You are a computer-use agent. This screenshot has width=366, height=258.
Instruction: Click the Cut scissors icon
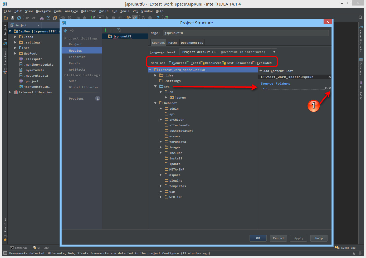click(42, 18)
